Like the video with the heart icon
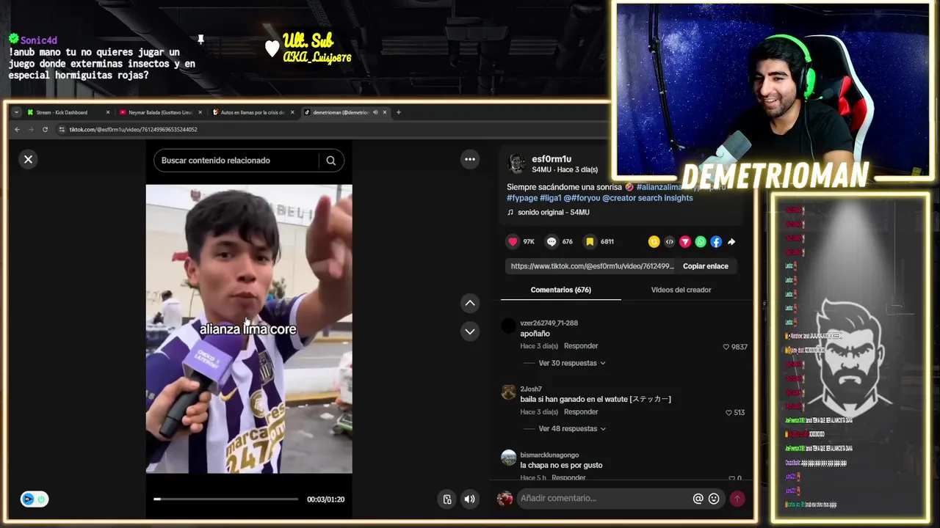 [513, 241]
